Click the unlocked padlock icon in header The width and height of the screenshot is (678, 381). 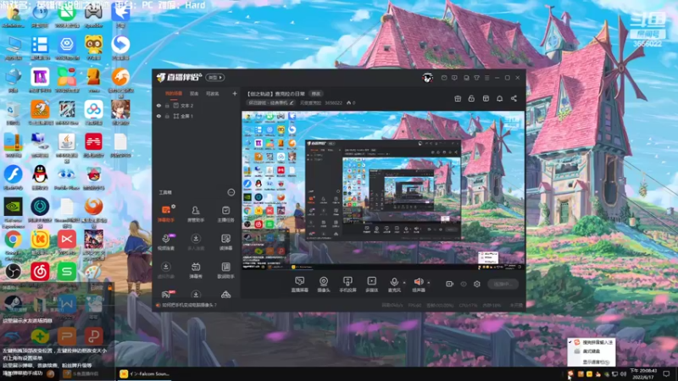471,98
